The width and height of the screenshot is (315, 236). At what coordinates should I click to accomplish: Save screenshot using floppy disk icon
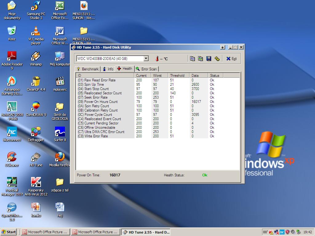tap(209, 59)
